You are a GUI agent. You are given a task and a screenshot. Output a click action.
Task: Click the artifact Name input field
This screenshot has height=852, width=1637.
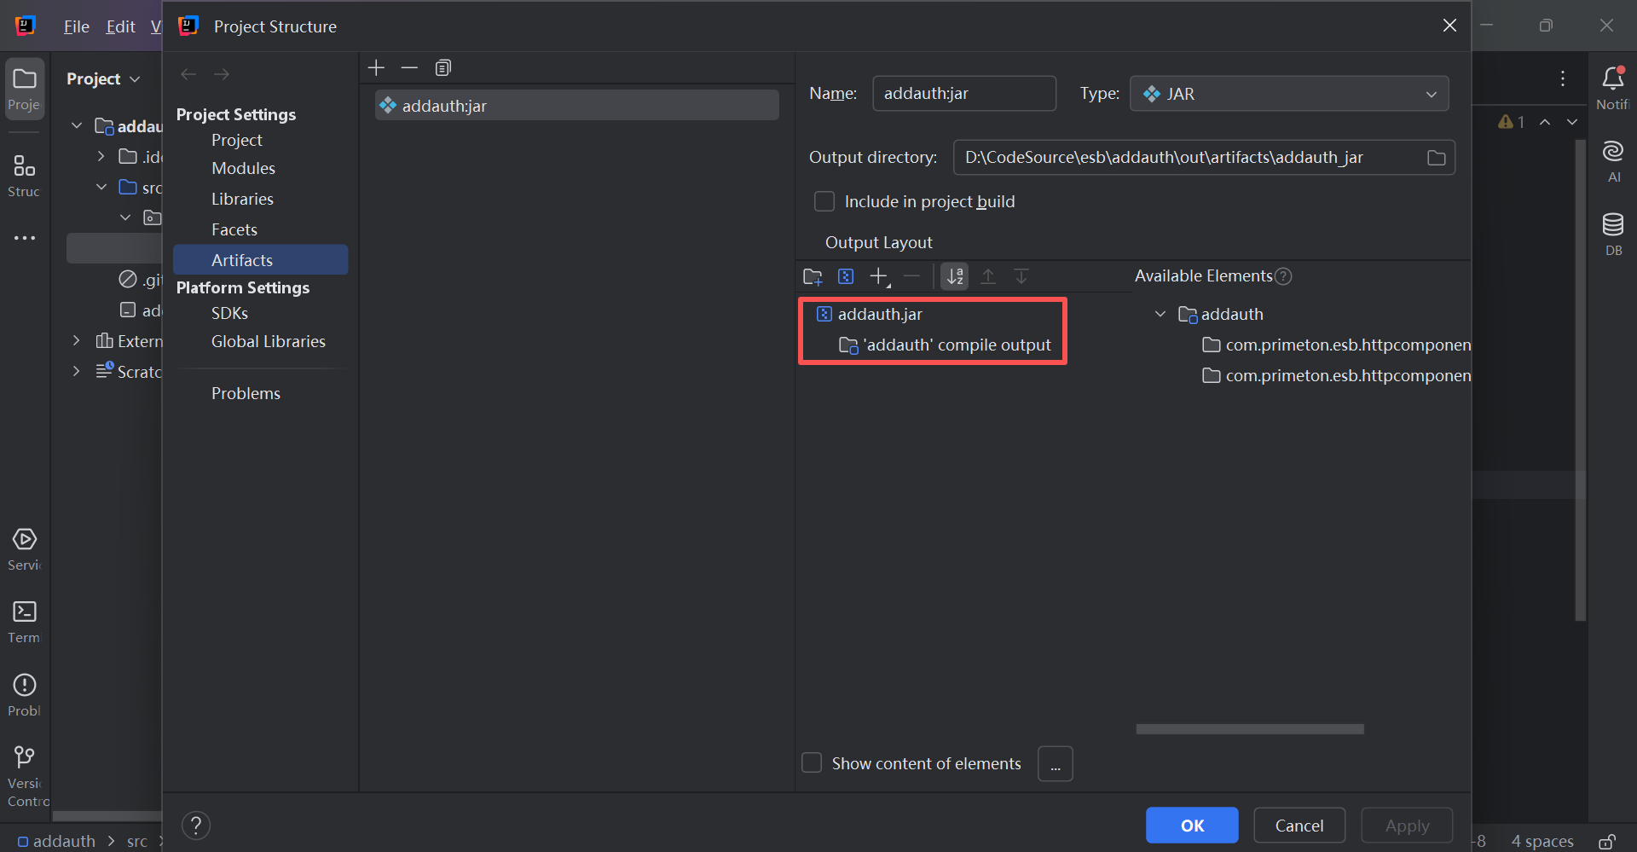coord(963,94)
